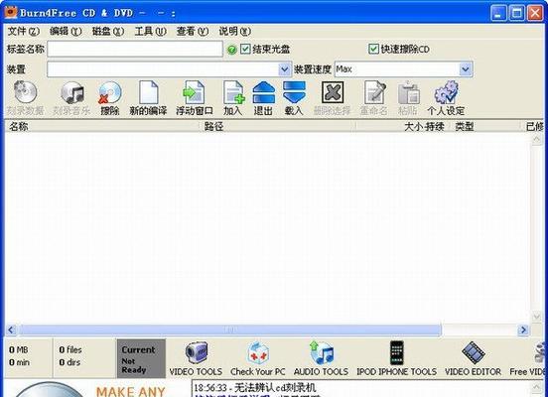Open the 说明 help menu
This screenshot has width=548, height=397.
235,32
